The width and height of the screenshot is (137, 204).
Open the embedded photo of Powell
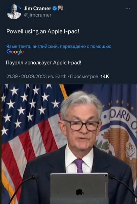point(69,144)
